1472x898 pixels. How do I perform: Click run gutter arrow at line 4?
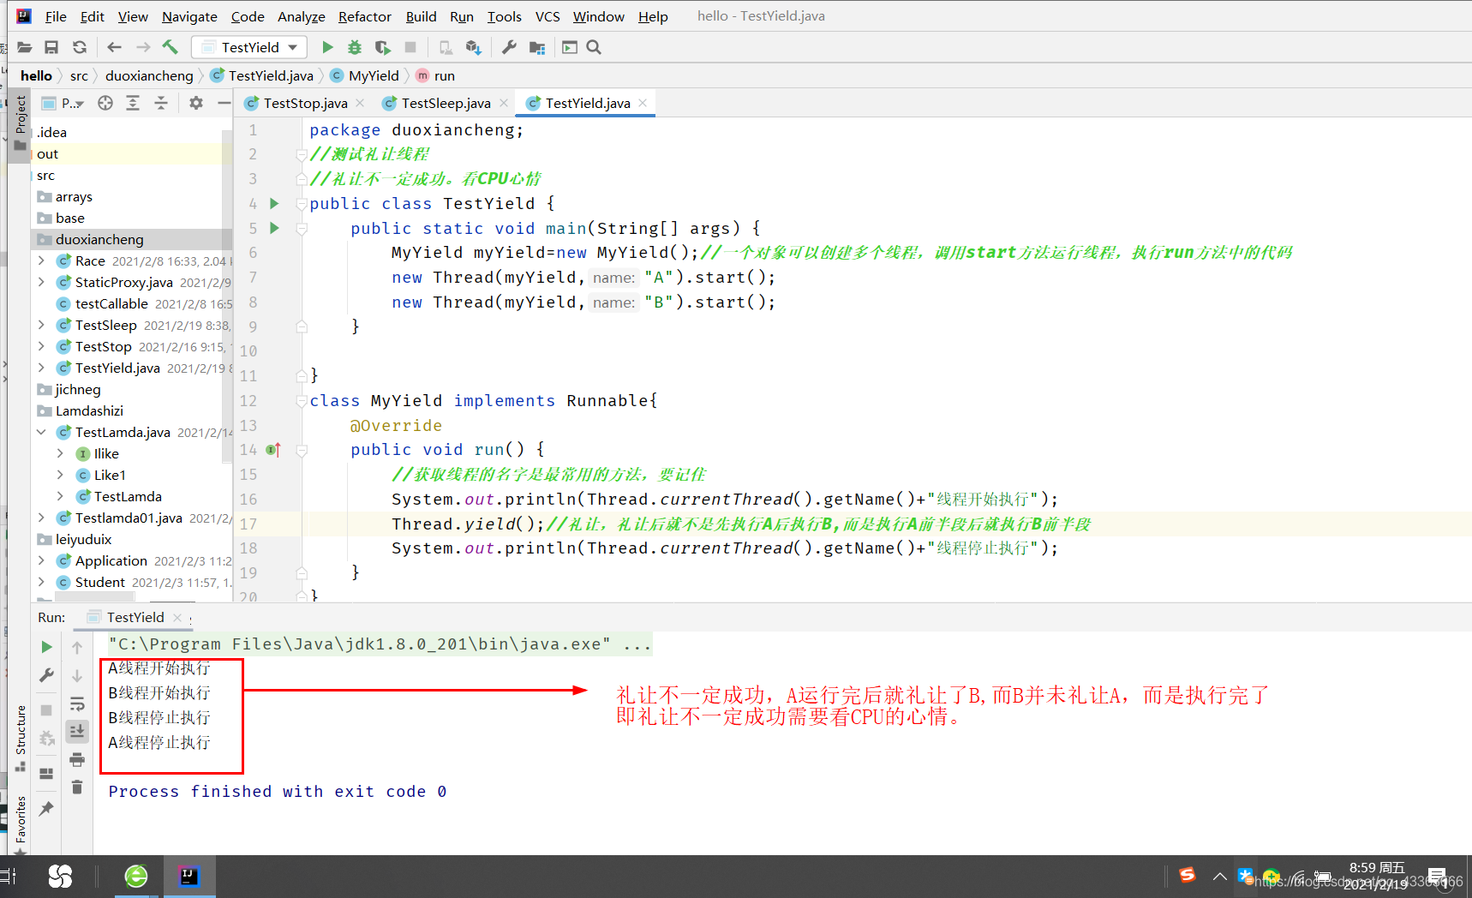point(274,204)
